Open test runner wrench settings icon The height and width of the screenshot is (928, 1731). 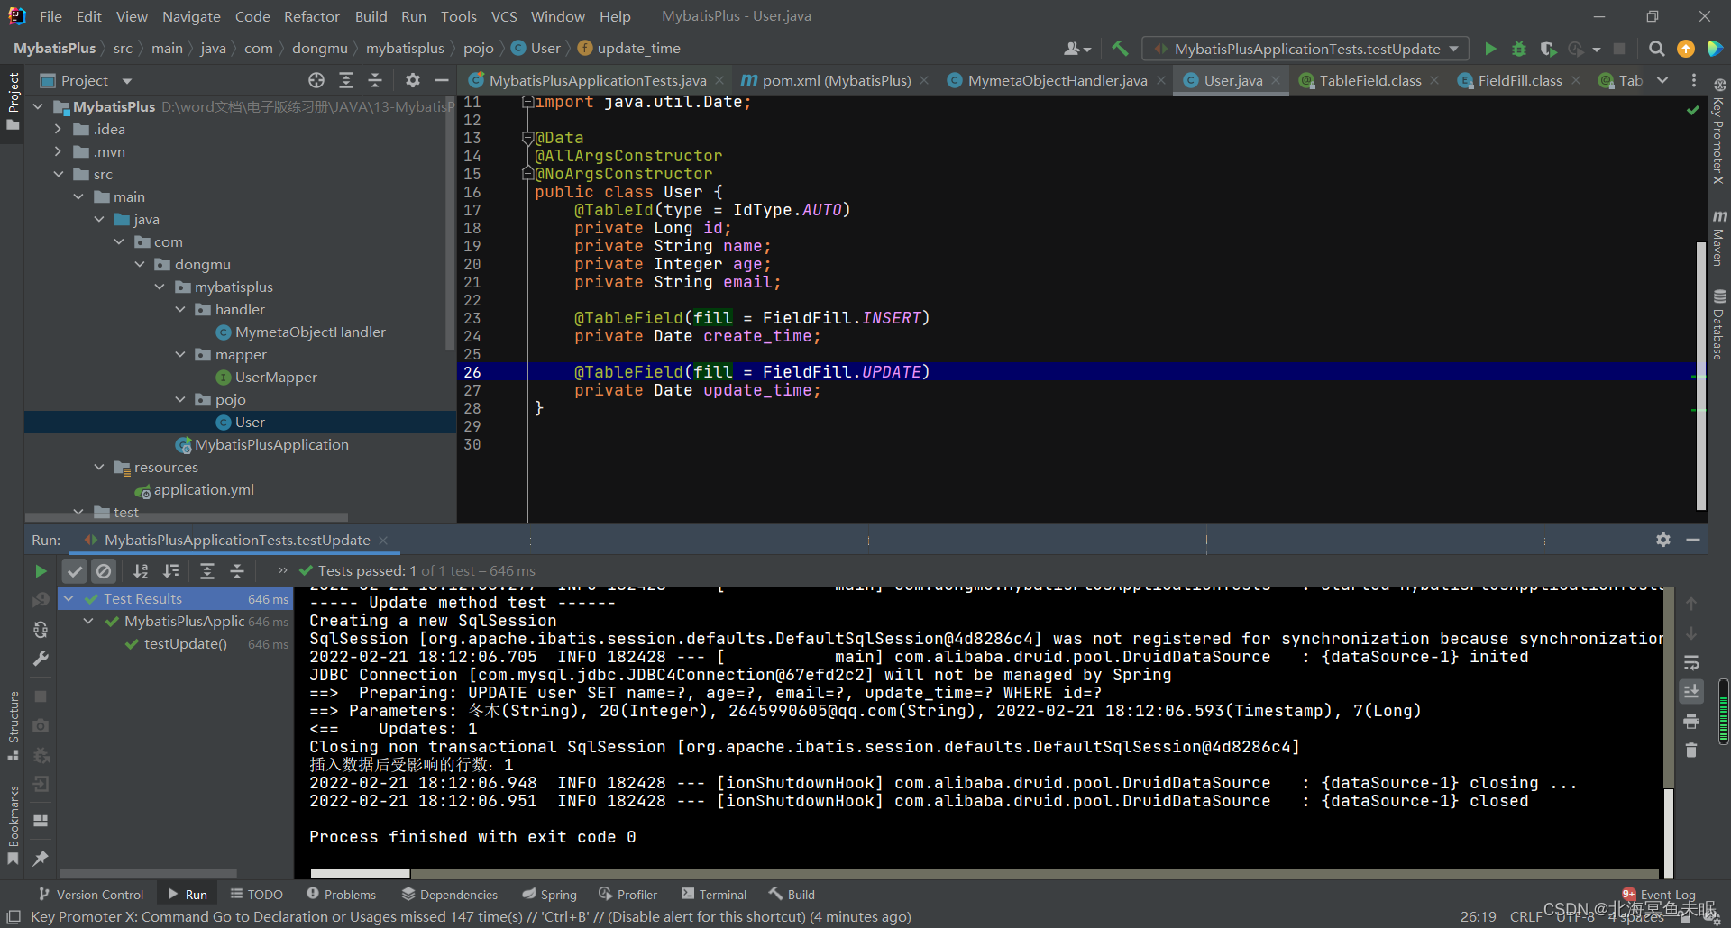pos(41,659)
